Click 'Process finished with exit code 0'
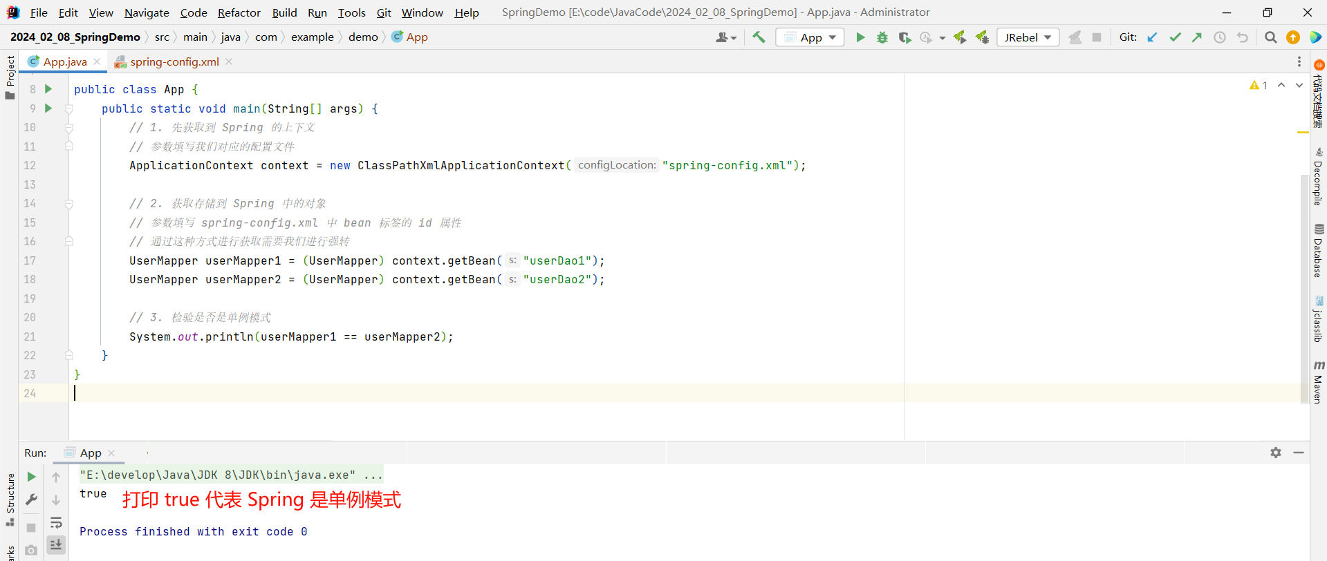The height and width of the screenshot is (561, 1327). [x=194, y=531]
